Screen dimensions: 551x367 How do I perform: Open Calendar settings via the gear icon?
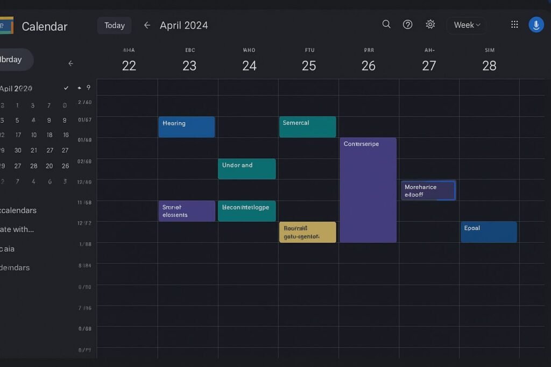tap(430, 24)
